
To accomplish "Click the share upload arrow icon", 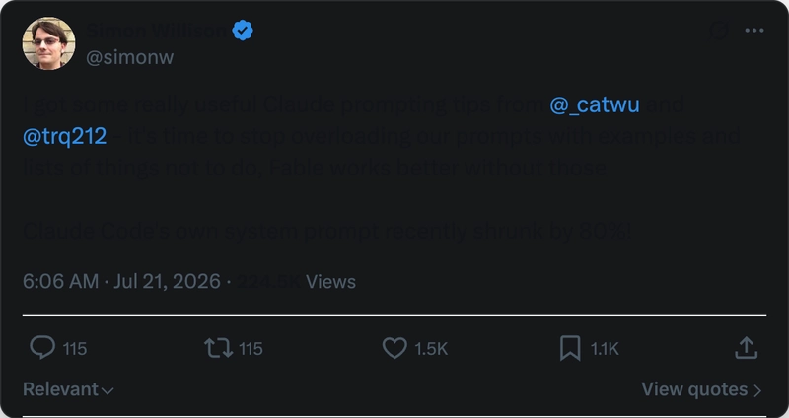I will click(747, 348).
